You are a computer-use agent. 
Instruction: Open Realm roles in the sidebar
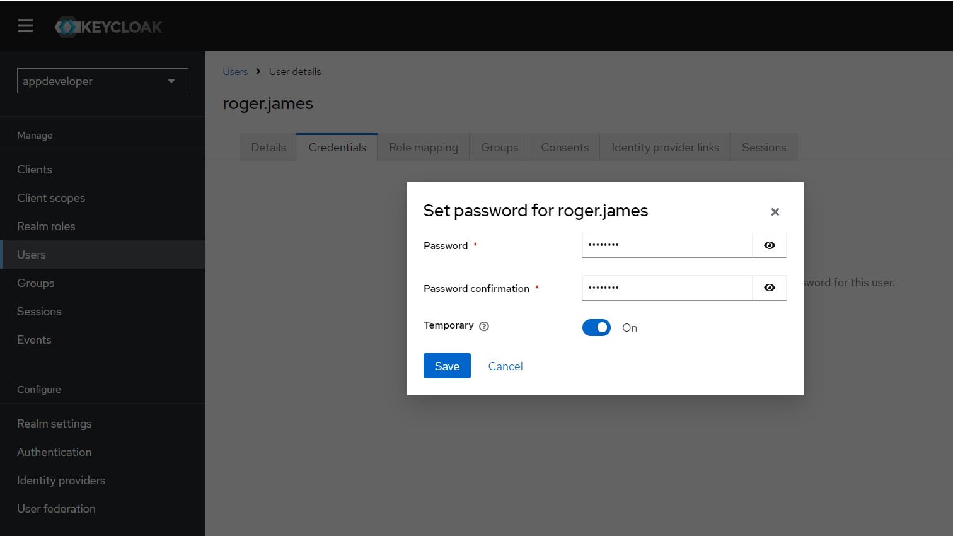[103, 226]
